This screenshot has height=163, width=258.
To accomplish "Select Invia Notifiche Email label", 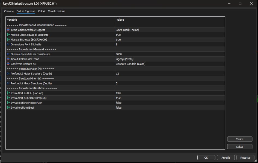I will tap(22, 108).
